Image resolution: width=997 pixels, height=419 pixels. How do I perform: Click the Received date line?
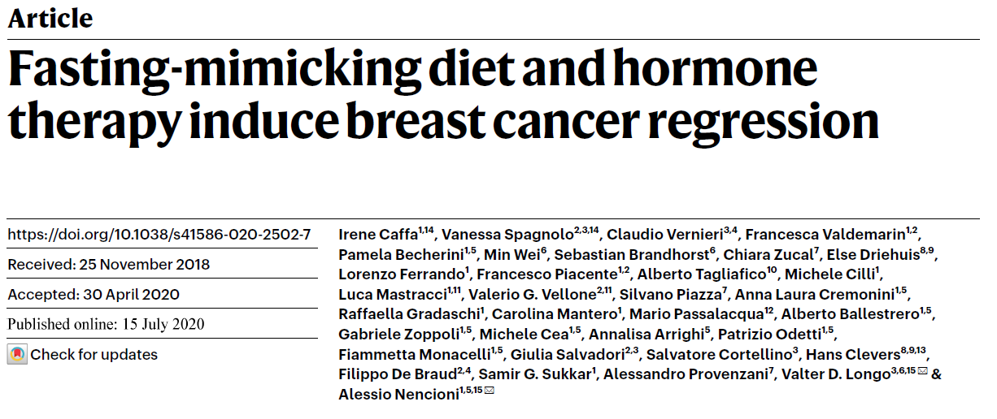coord(109,265)
